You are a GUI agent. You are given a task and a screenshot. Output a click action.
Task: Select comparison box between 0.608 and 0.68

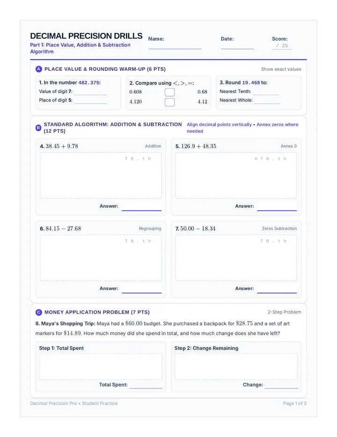pos(169,92)
